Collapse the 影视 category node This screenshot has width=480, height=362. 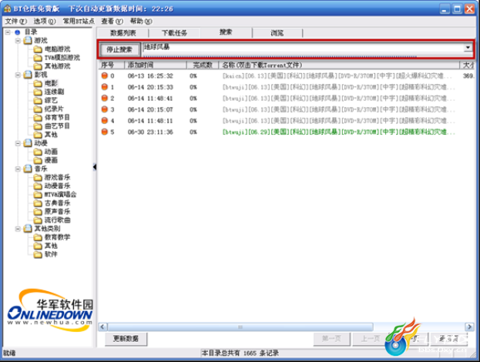coord(18,75)
